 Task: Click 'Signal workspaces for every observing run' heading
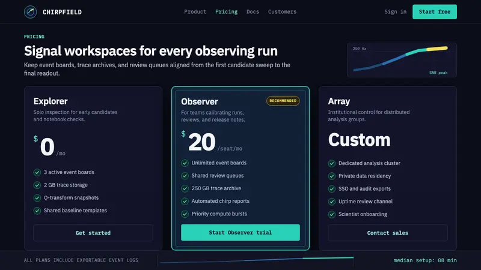tap(151, 51)
